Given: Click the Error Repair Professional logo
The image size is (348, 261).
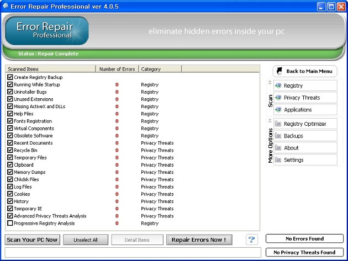Looking at the screenshot, I should [47, 30].
